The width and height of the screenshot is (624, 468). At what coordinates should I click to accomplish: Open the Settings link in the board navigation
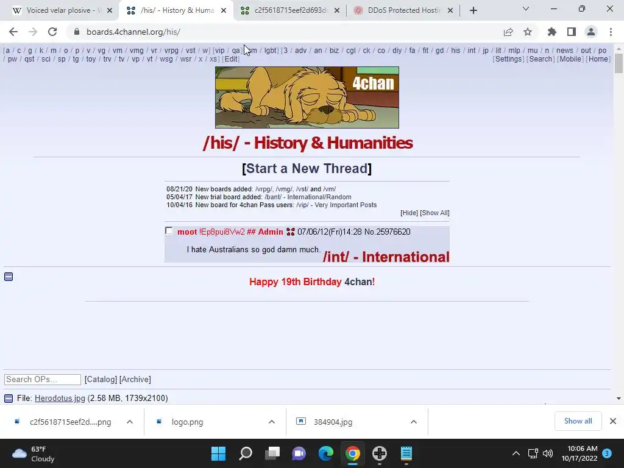click(x=508, y=59)
